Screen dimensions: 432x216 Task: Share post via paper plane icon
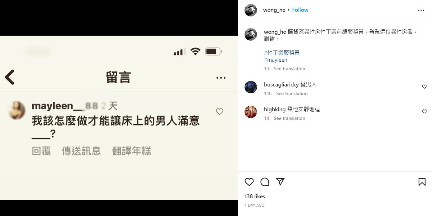pos(280,182)
